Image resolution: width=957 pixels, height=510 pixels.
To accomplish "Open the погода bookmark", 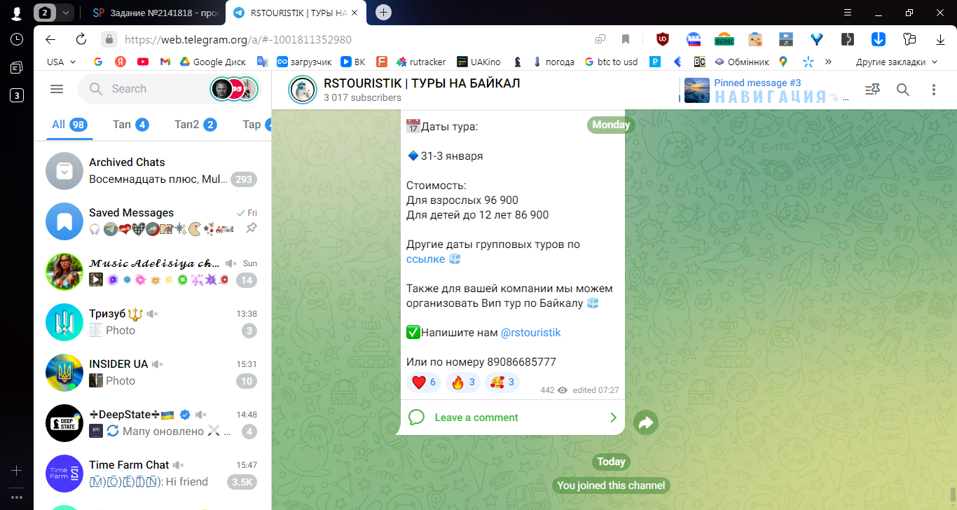I will (x=553, y=62).
